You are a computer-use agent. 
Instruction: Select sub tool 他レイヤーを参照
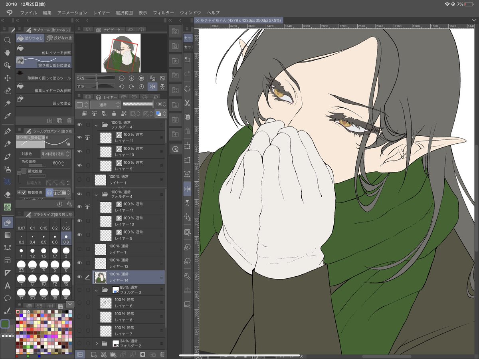click(x=44, y=49)
